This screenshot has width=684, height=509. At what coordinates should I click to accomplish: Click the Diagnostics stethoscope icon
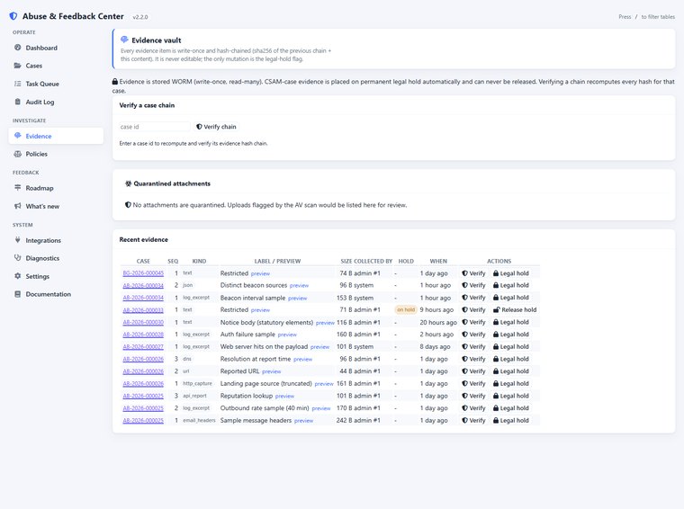coord(17,258)
